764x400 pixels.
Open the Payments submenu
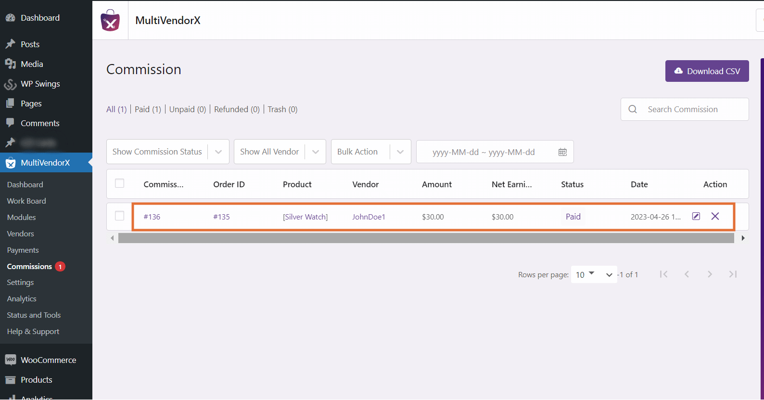tap(23, 250)
